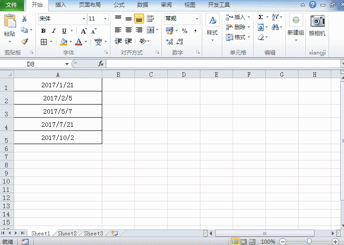Screen dimensions: 344x245
Task: Click the AutoSum sigma icon
Action: (260, 17)
